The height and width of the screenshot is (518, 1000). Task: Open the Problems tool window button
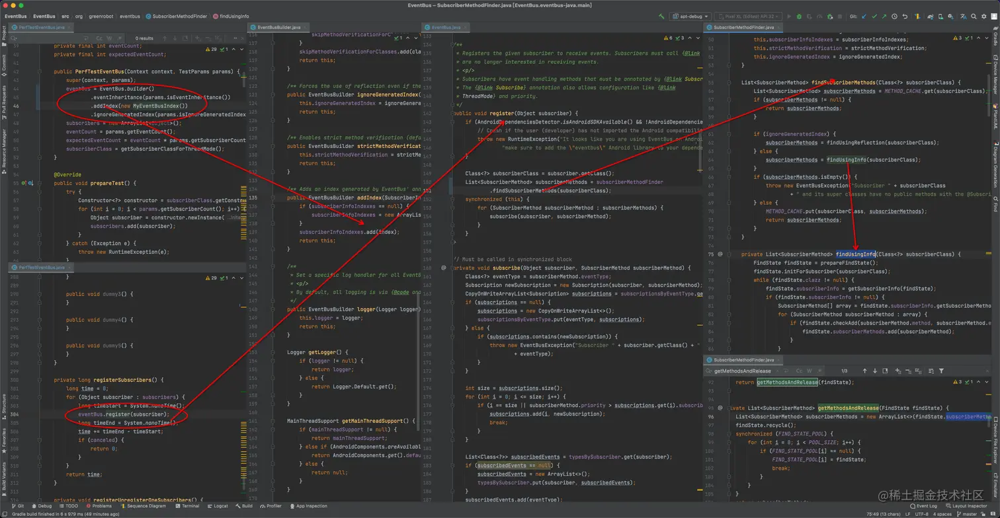99,506
